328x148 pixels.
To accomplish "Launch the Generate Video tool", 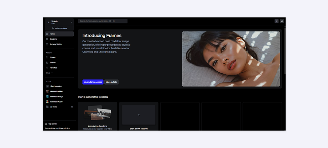I will (x=56, y=91).
